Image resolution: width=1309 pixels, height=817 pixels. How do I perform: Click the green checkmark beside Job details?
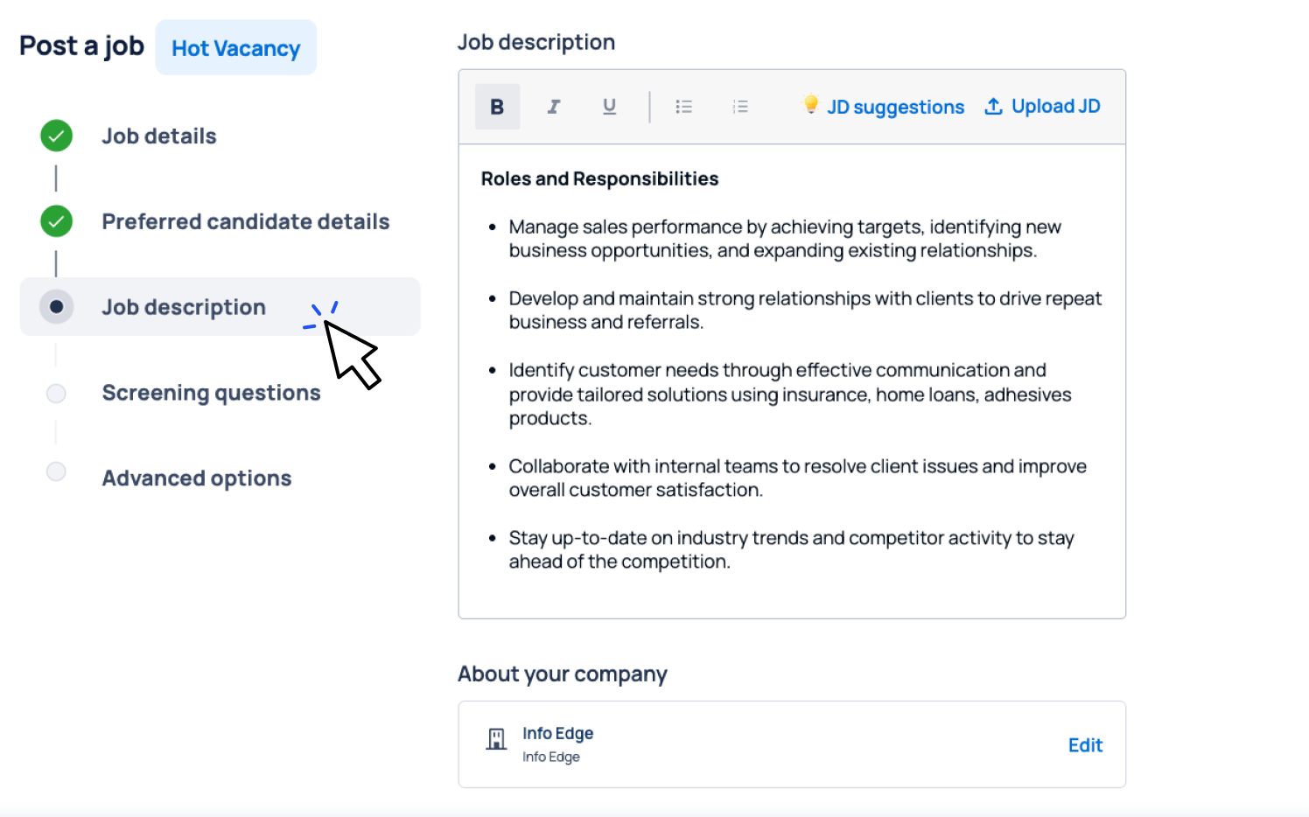[x=56, y=136]
